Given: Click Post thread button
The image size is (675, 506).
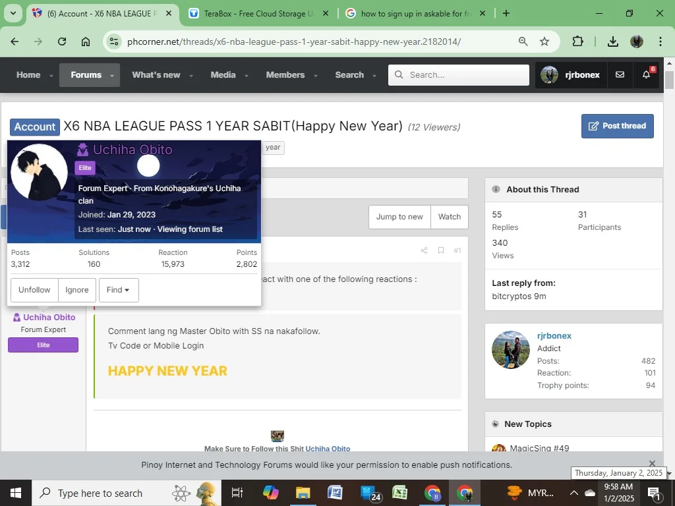Looking at the screenshot, I should click(617, 126).
